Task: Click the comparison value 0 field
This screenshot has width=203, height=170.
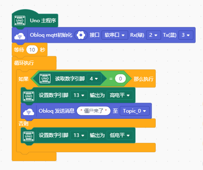Action: point(120,79)
